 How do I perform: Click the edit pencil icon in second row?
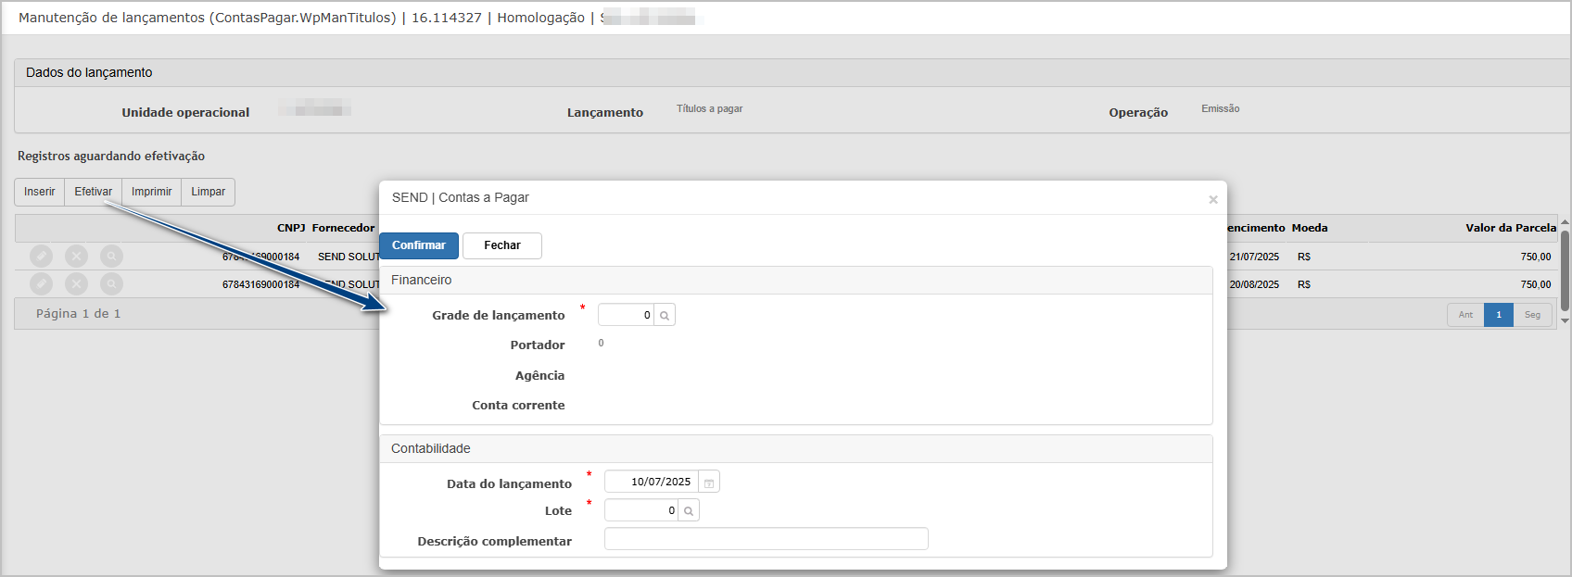(41, 283)
